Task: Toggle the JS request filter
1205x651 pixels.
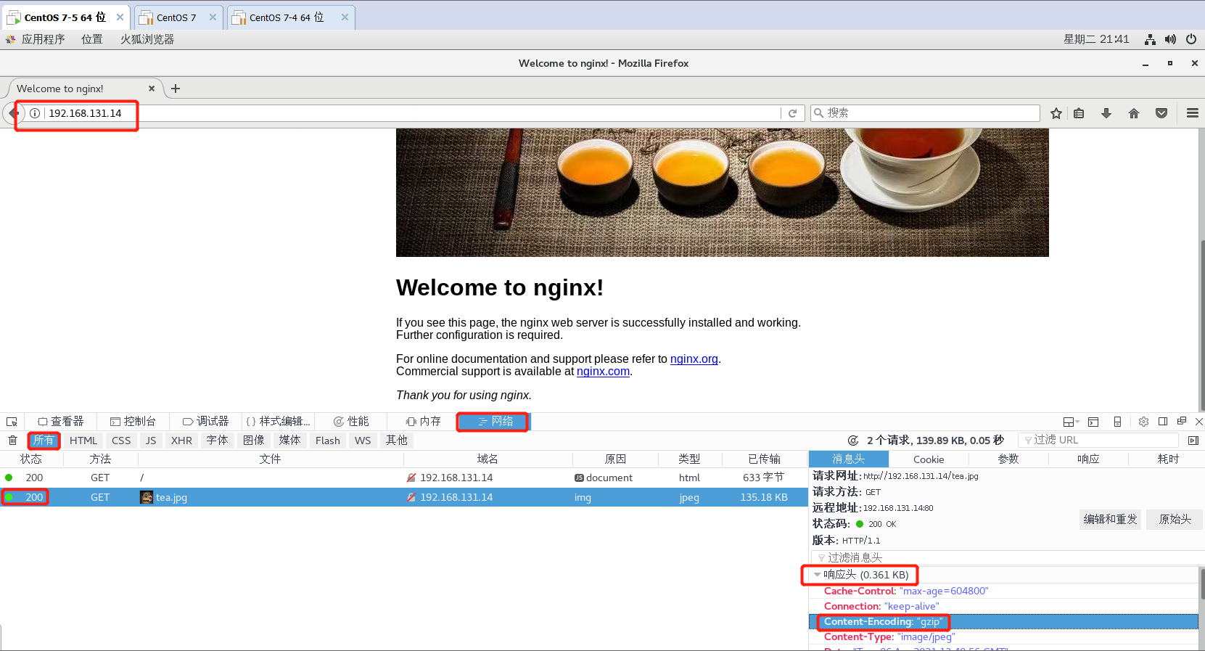Action: [151, 441]
